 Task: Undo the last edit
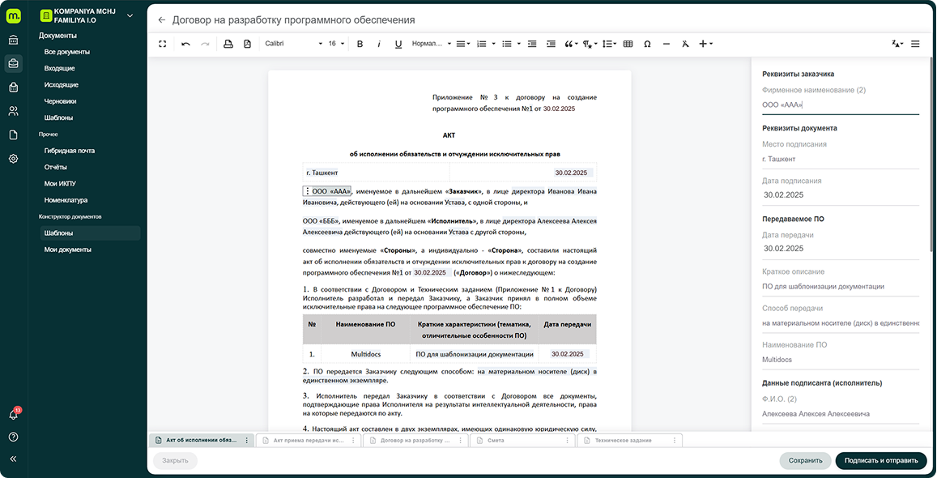click(x=185, y=44)
